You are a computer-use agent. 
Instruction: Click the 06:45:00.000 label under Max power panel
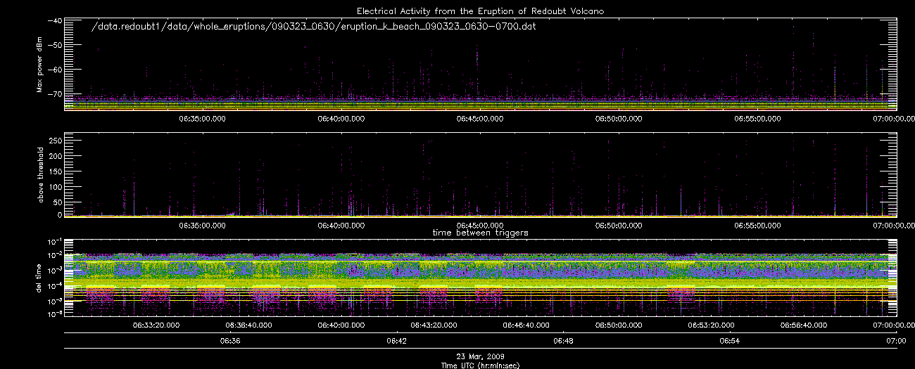coord(480,119)
